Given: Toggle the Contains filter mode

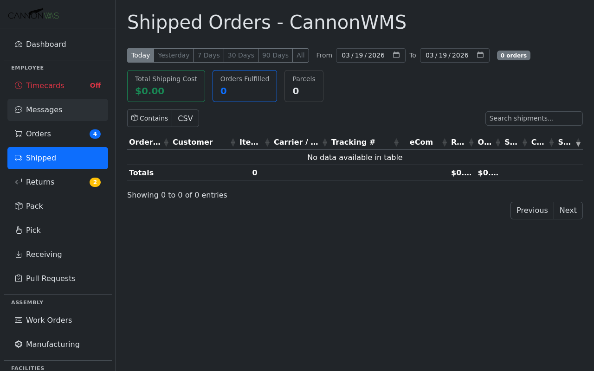Looking at the screenshot, I should [x=149, y=118].
